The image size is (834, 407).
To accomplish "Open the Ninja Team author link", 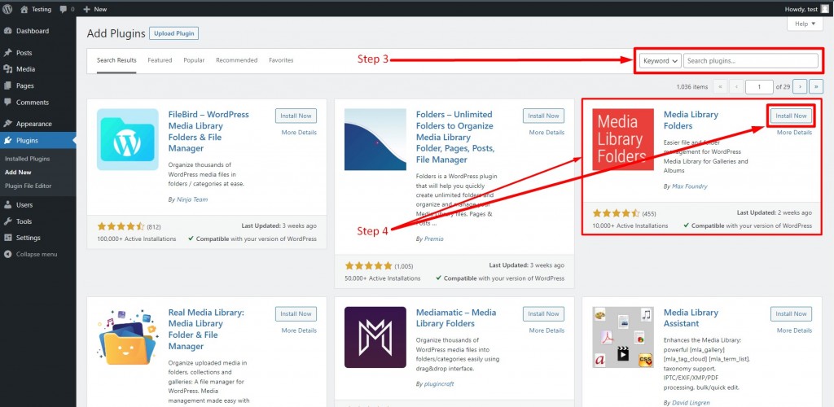I will click(192, 199).
